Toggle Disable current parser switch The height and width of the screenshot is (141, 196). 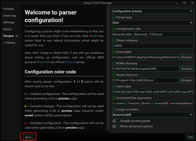pyautogui.click(x=116, y=121)
